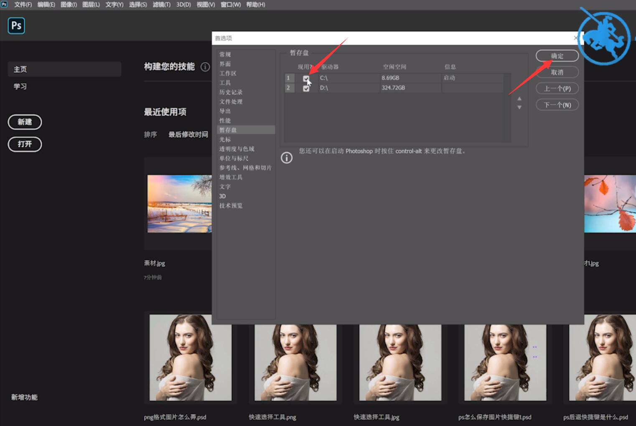Open the 3D(D) menu
The width and height of the screenshot is (636, 426).
click(x=183, y=5)
